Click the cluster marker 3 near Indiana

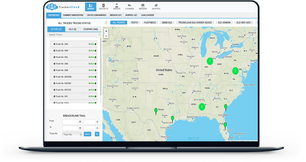210,61
